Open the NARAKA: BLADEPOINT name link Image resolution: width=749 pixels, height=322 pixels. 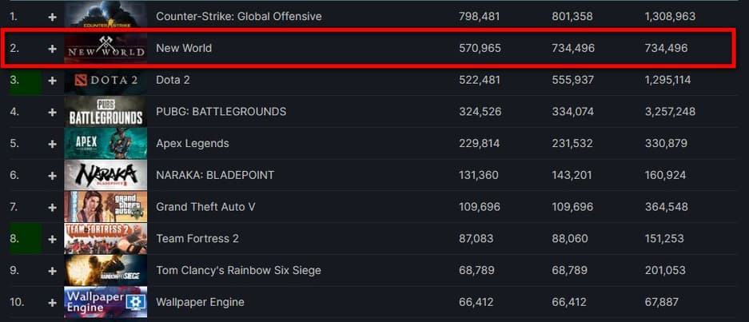pos(215,175)
